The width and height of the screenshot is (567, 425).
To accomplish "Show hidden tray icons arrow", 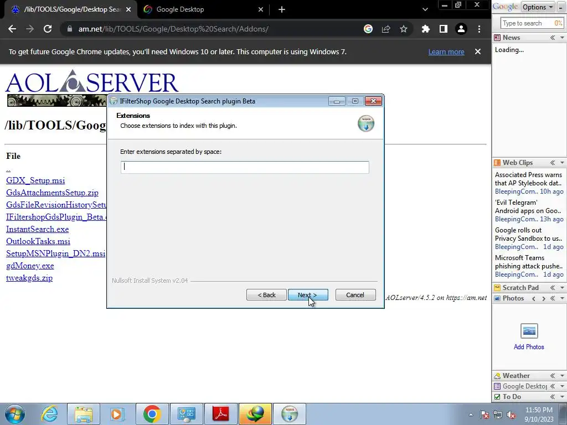I will click(471, 415).
